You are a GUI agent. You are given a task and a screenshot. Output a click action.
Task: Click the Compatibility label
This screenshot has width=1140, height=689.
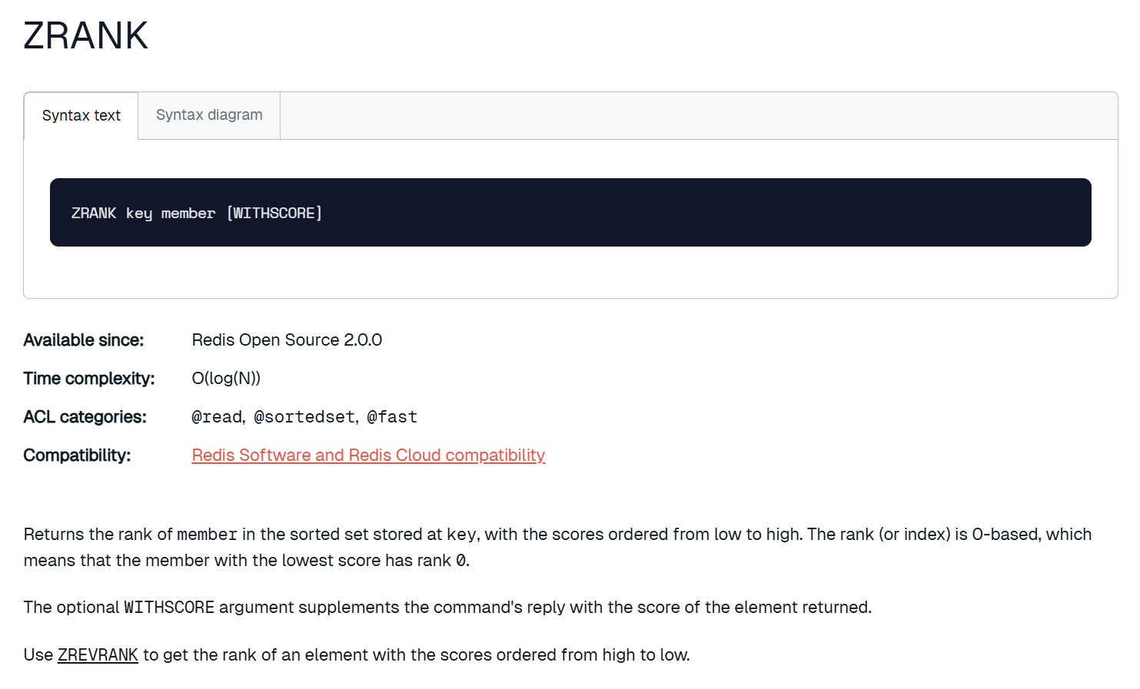click(x=77, y=455)
